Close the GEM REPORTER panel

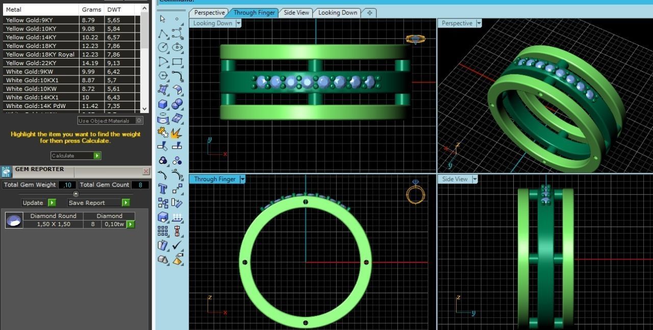coord(146,172)
